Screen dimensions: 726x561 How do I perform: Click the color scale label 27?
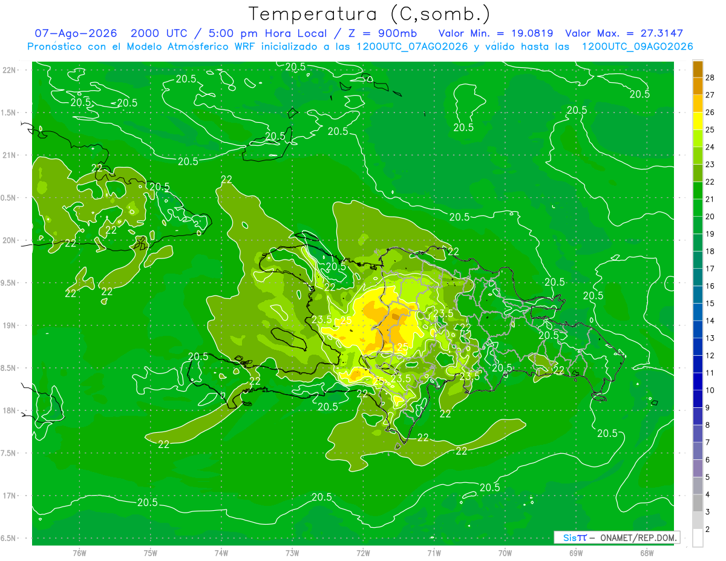[x=710, y=95]
